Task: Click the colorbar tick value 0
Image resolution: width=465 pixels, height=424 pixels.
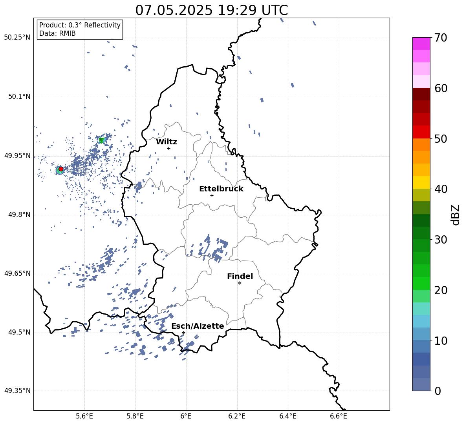Action: 438,391
